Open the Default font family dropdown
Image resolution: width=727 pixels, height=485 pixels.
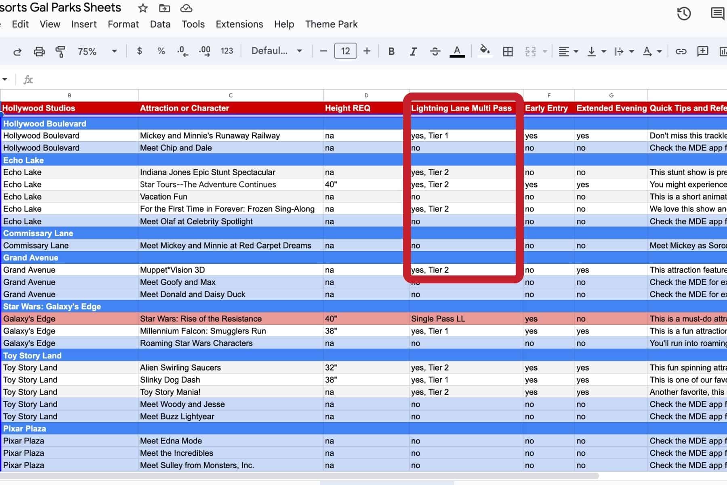[277, 51]
